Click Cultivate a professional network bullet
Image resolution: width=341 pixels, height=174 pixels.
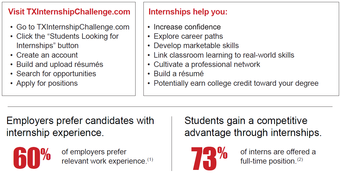pos(207,64)
